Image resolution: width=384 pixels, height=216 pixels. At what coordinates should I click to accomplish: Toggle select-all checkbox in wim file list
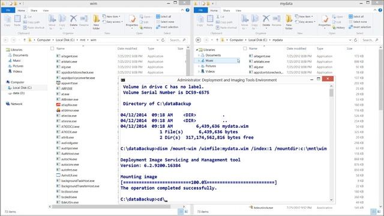coord(52,49)
